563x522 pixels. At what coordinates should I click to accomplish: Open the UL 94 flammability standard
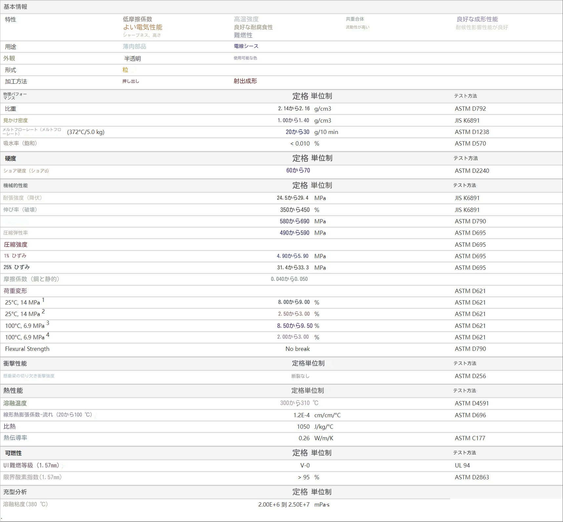tap(462, 465)
